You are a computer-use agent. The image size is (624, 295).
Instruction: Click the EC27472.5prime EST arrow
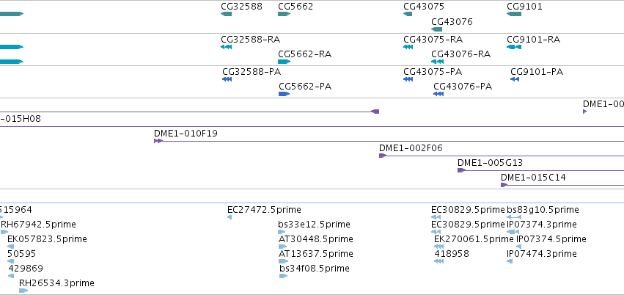point(230,217)
